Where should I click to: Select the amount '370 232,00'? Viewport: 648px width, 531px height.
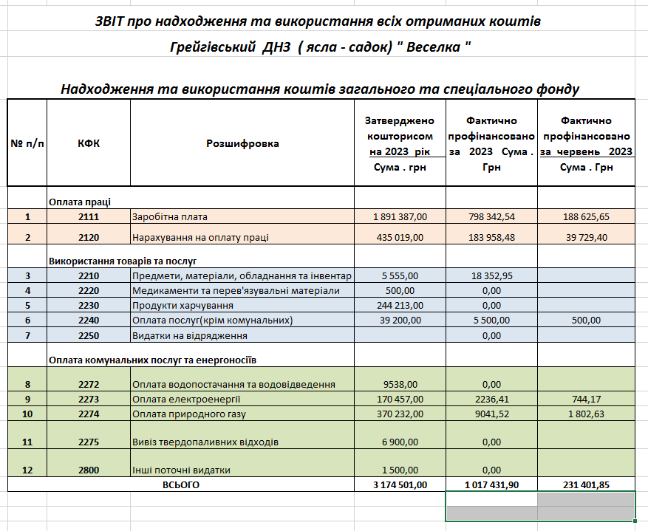(400, 414)
